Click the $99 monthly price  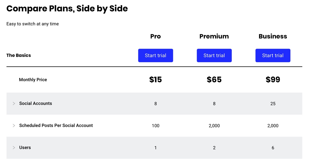coord(273,80)
